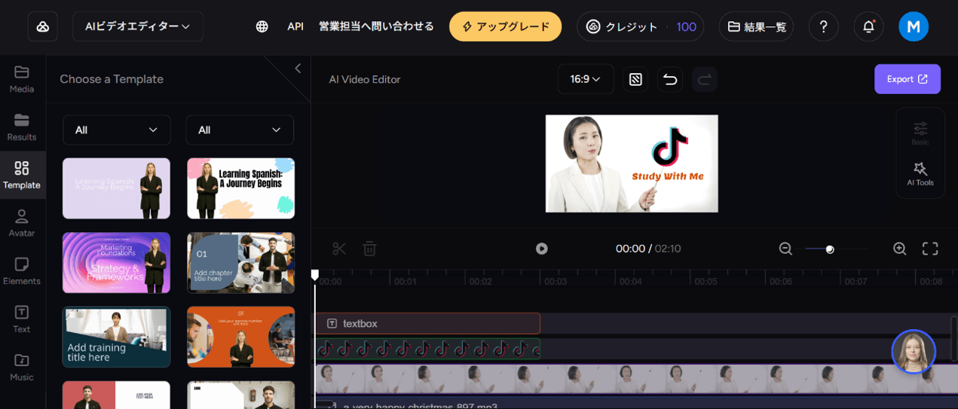Choose the paint-splash Learning Spanish template
The image size is (958, 409).
[240, 188]
